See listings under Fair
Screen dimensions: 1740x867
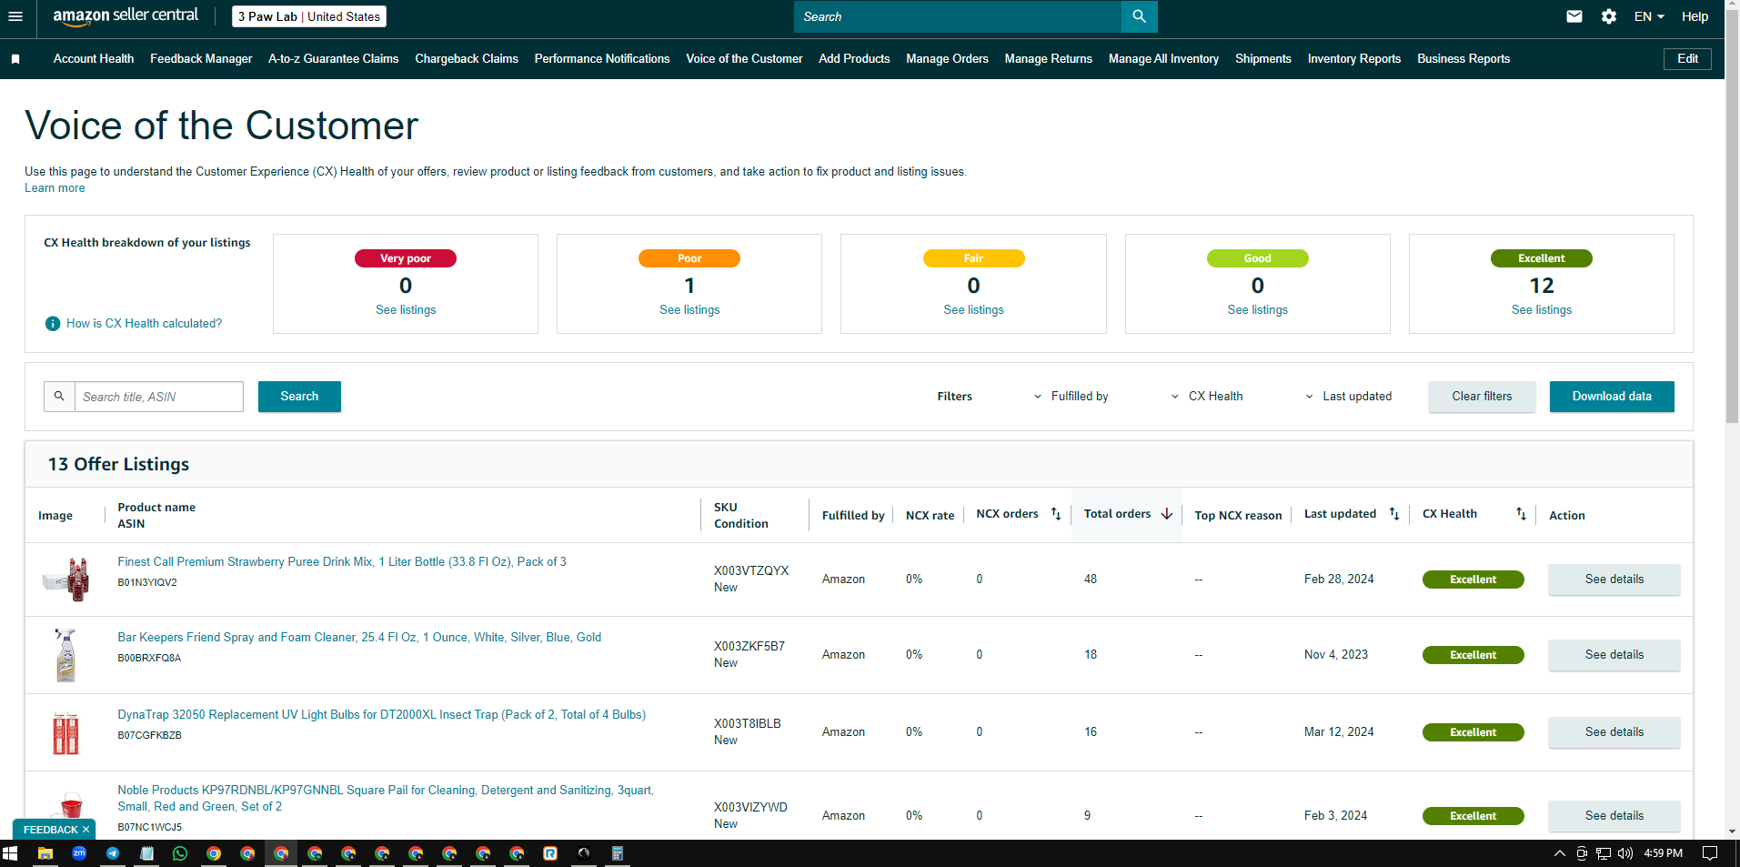click(x=973, y=310)
